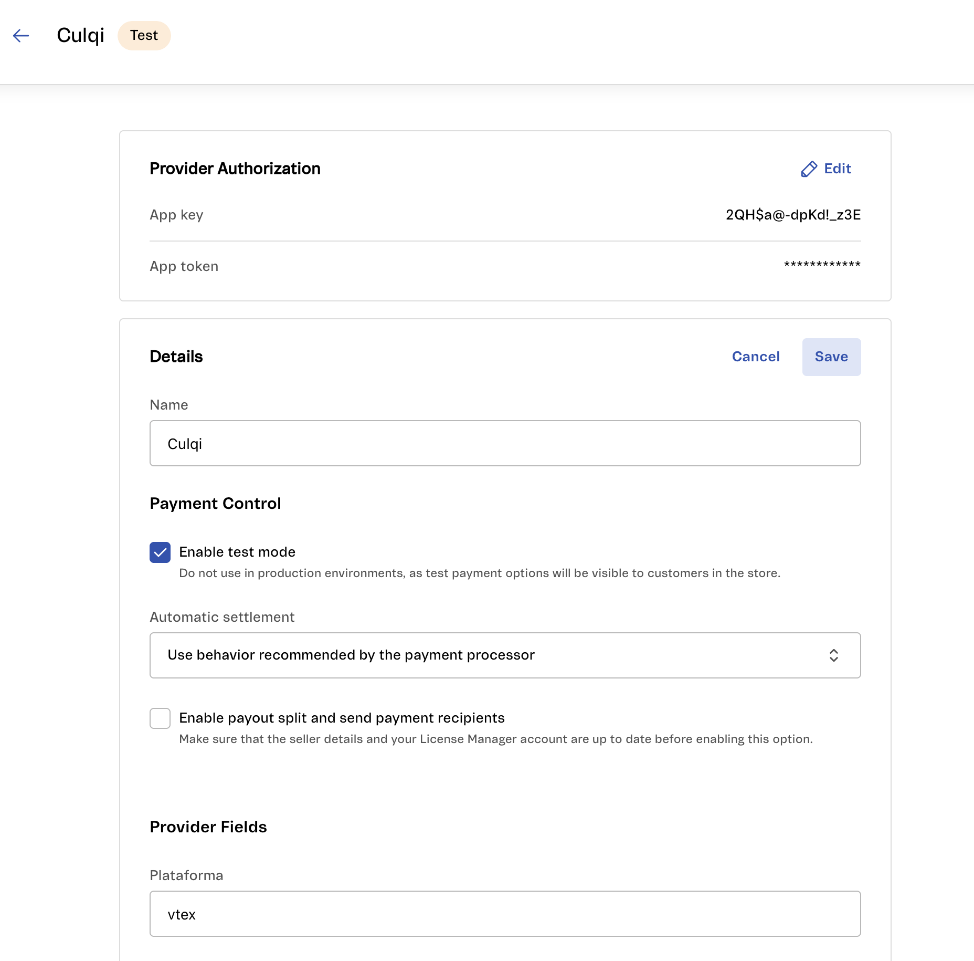Image resolution: width=974 pixels, height=961 pixels.
Task: Click the Culqi page title
Action: 80,36
